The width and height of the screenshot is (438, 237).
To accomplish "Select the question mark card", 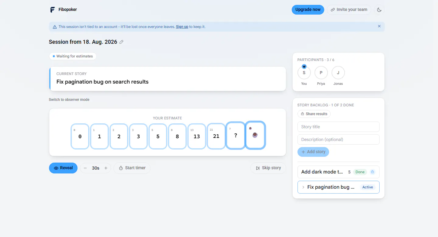I will point(236,136).
